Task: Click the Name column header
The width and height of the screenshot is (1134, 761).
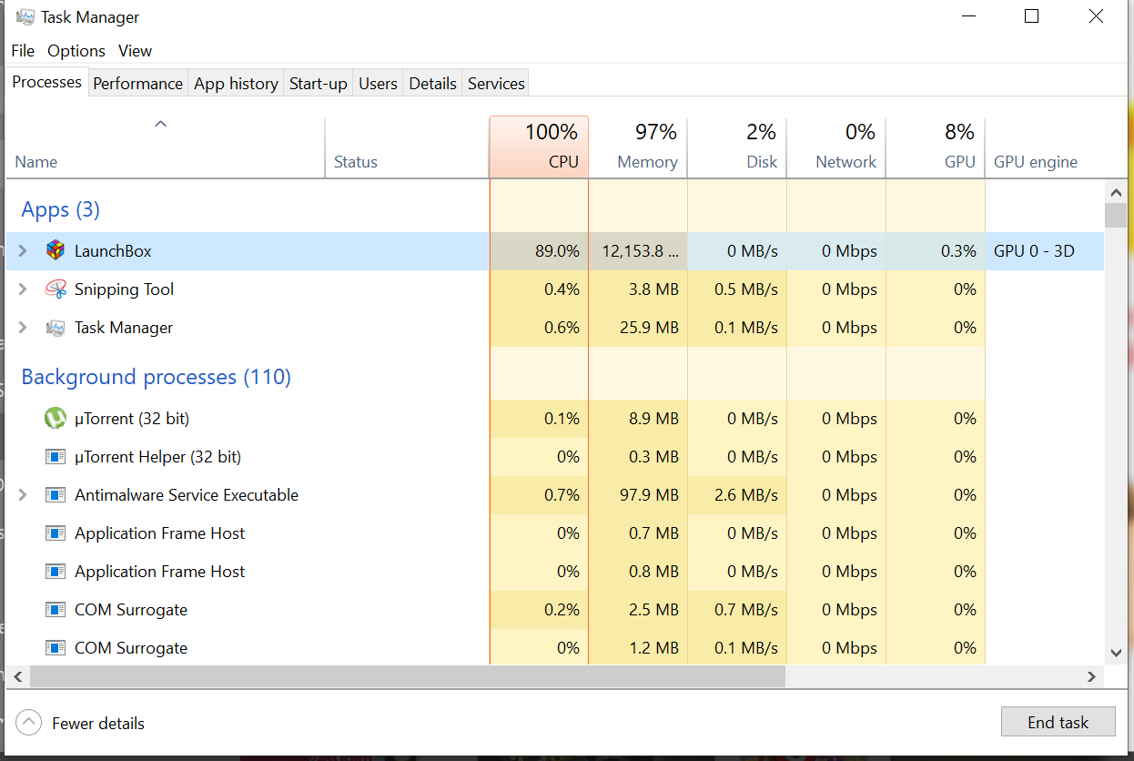Action: point(166,147)
